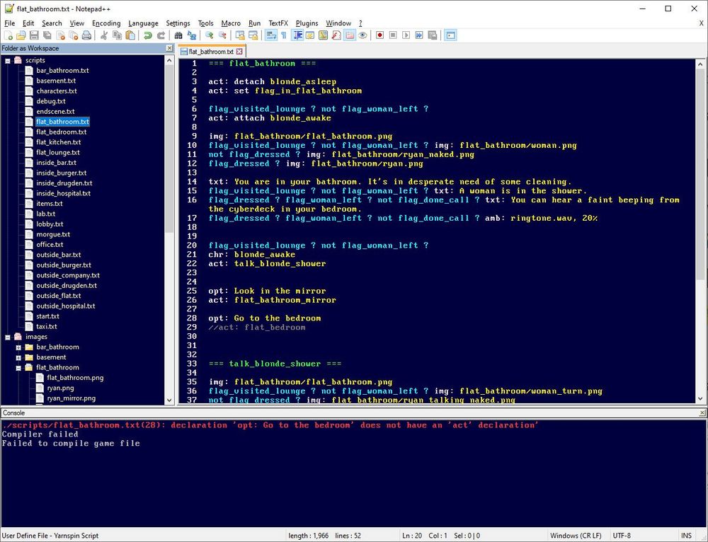The width and height of the screenshot is (708, 542).
Task: Click the editor scrollbar down arrow
Action: pyautogui.click(x=700, y=398)
